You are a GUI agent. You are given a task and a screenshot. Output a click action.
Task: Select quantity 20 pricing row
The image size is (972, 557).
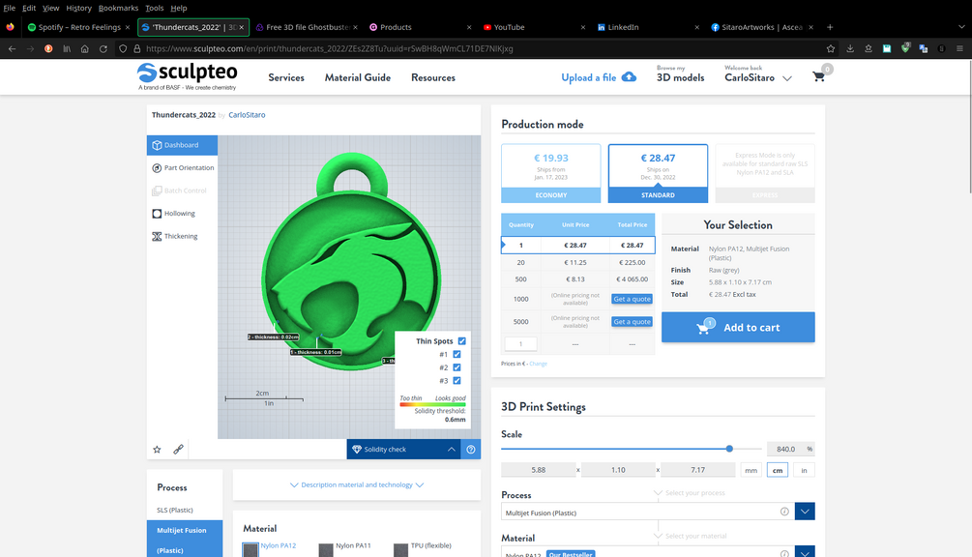click(577, 262)
